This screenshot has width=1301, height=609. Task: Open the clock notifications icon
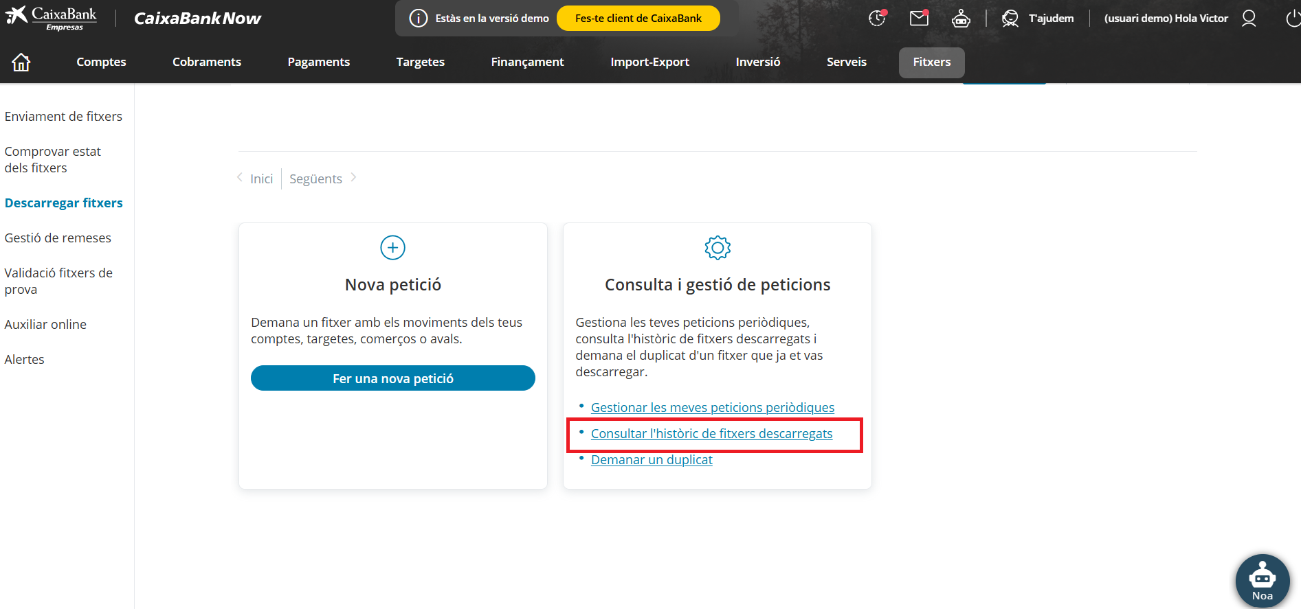pos(877,19)
